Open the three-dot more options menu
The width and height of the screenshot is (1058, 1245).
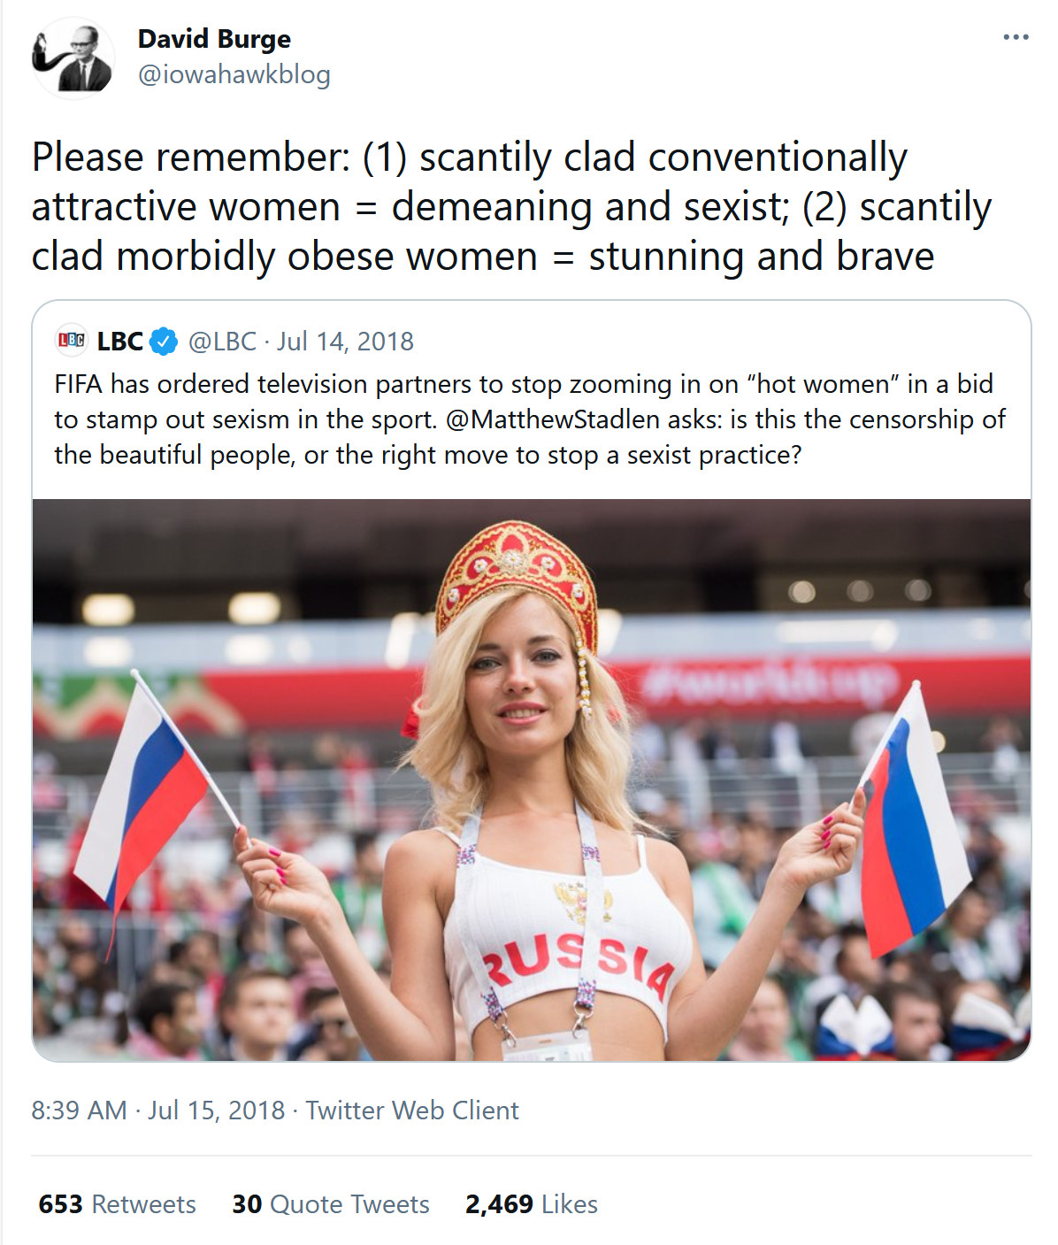[x=1016, y=37]
